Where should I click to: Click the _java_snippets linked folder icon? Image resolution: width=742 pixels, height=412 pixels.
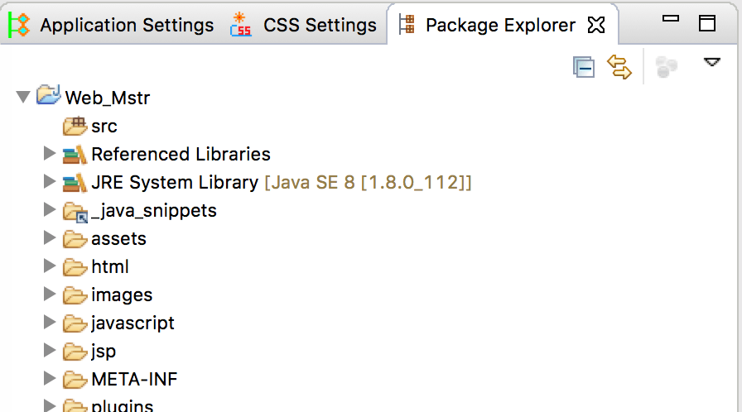75,211
